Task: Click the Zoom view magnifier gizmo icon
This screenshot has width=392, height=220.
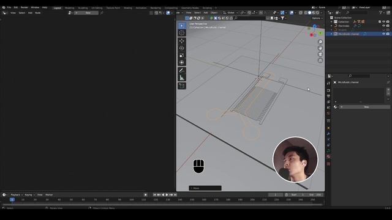Action: (320, 42)
